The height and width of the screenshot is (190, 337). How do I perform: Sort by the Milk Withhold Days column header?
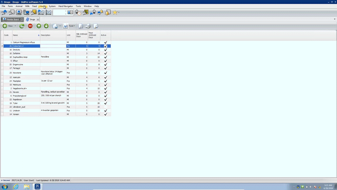81,35
